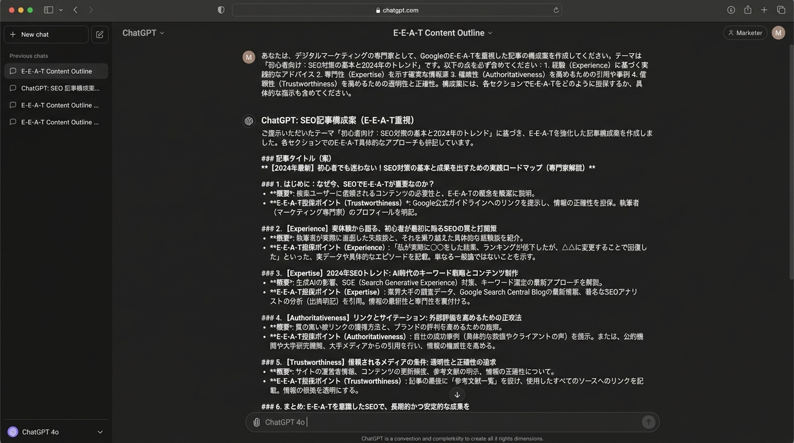This screenshot has height=443, width=794.
Task: Reload the page via the refresh icon
Action: tap(556, 10)
